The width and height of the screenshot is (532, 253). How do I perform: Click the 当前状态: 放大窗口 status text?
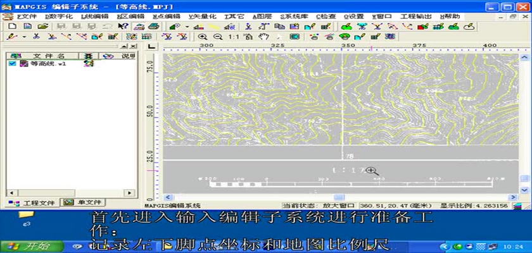click(319, 206)
